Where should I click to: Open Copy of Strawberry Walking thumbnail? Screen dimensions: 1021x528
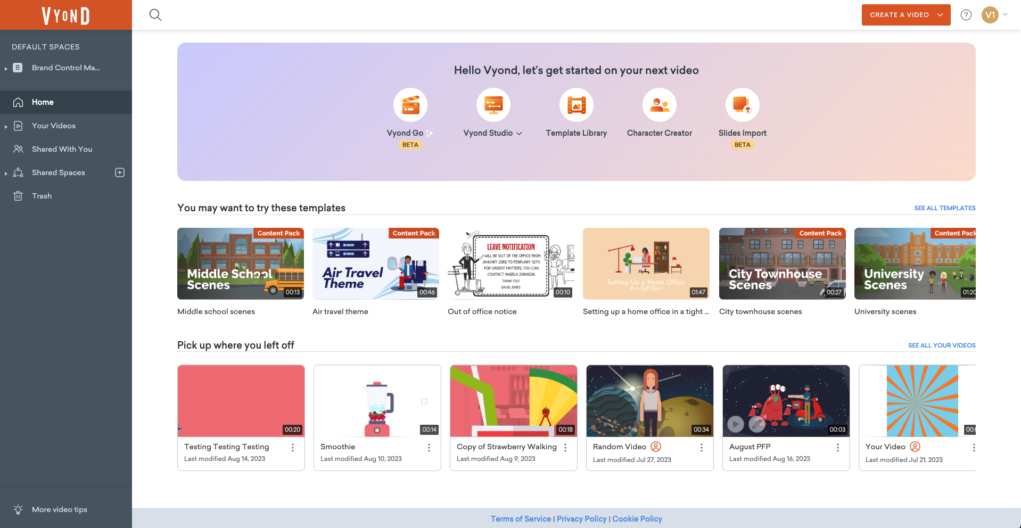(x=514, y=401)
